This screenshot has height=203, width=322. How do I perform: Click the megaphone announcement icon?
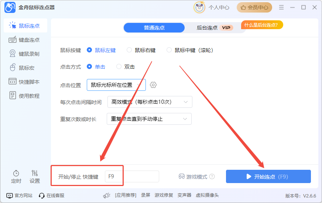[107, 195]
